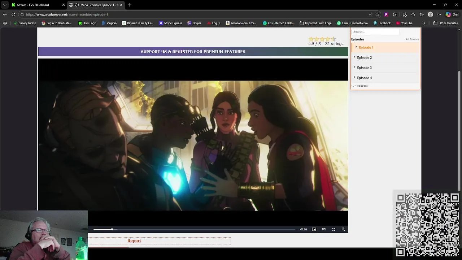This screenshot has height=260, width=462.
Task: Open the Facebook bookmark
Action: click(382, 23)
